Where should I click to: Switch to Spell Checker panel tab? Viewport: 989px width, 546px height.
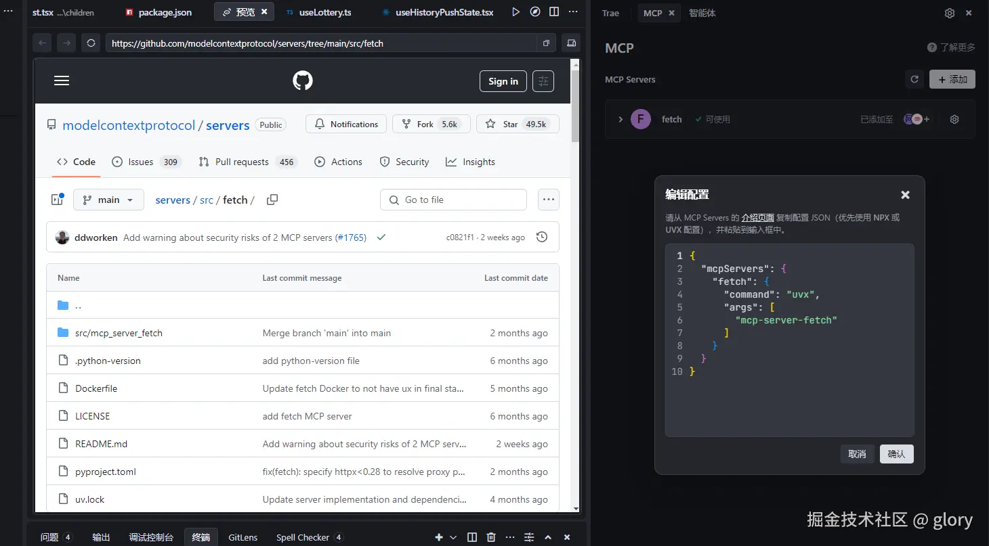pyautogui.click(x=310, y=537)
